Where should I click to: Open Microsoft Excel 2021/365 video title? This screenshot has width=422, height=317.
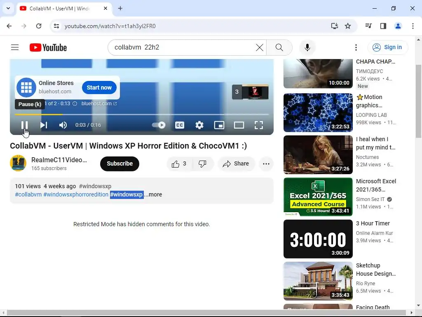376,185
